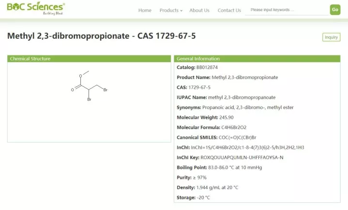Viewport: 348px width, 210px height.
Task: Open the Contact Us page
Action: (229, 10)
